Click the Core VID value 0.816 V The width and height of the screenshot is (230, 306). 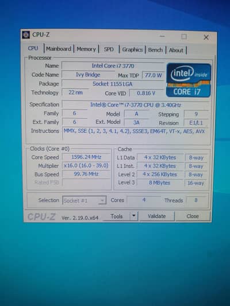click(x=146, y=93)
